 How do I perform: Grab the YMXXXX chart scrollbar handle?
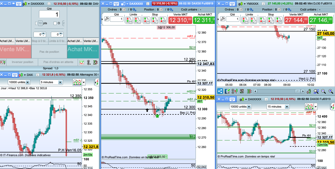[298, 91]
